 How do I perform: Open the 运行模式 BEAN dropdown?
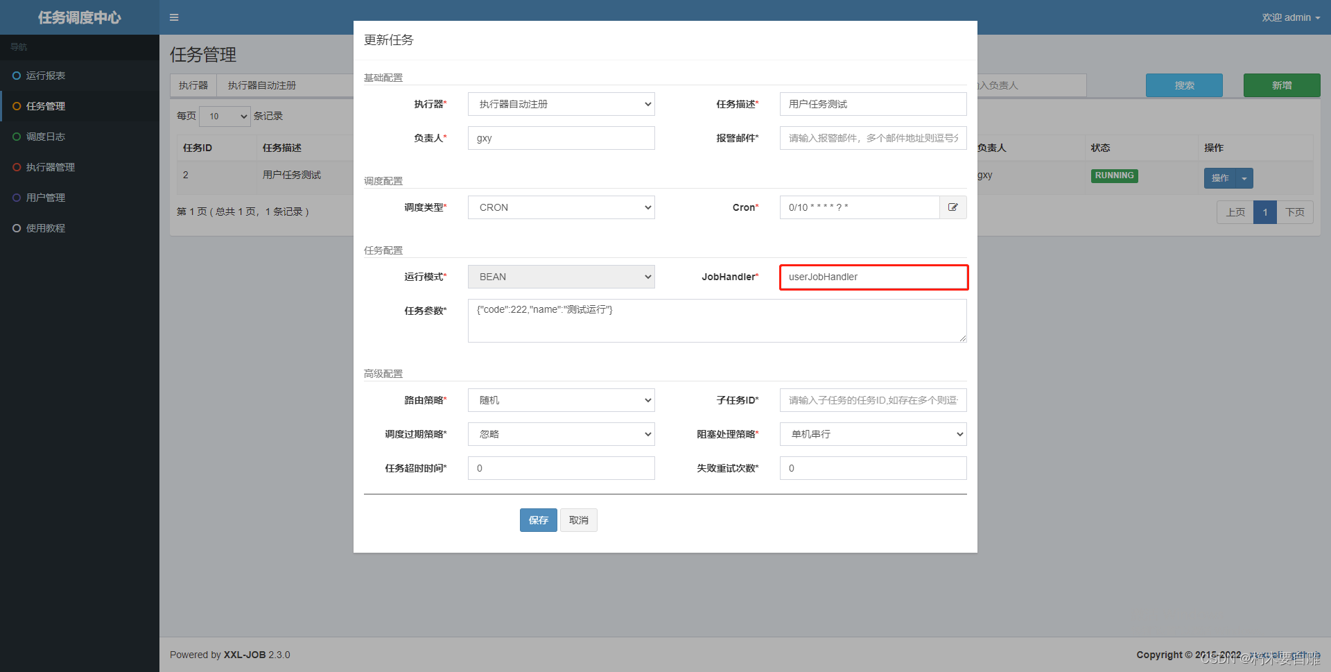pos(562,277)
